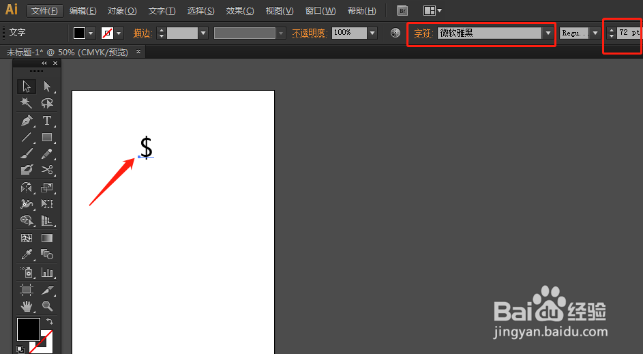The image size is (643, 354).
Task: Select the Eyedropper tool
Action: [26, 254]
